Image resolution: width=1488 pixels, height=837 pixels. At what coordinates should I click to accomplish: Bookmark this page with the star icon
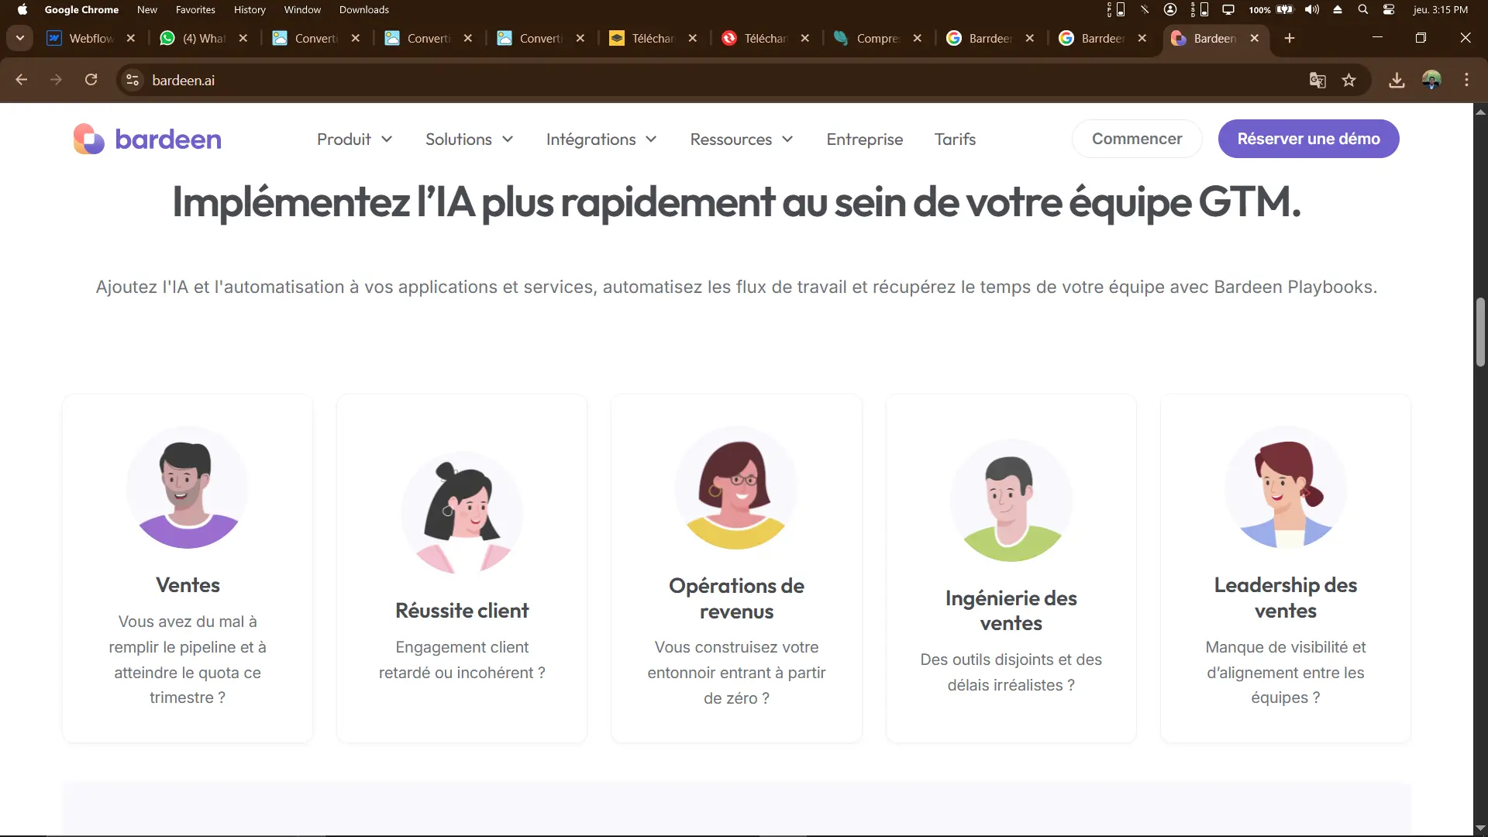(x=1349, y=80)
